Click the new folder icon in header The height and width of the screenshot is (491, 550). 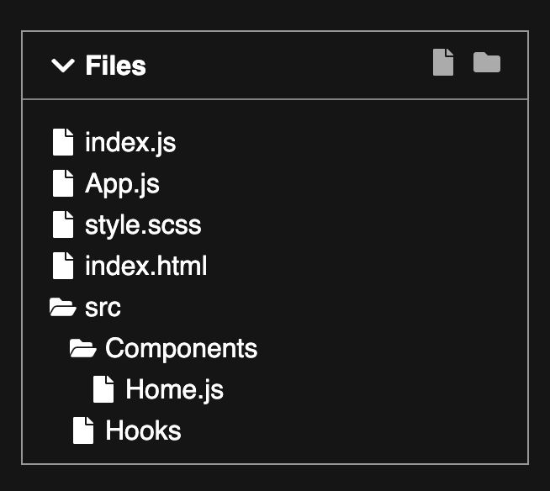pos(487,62)
